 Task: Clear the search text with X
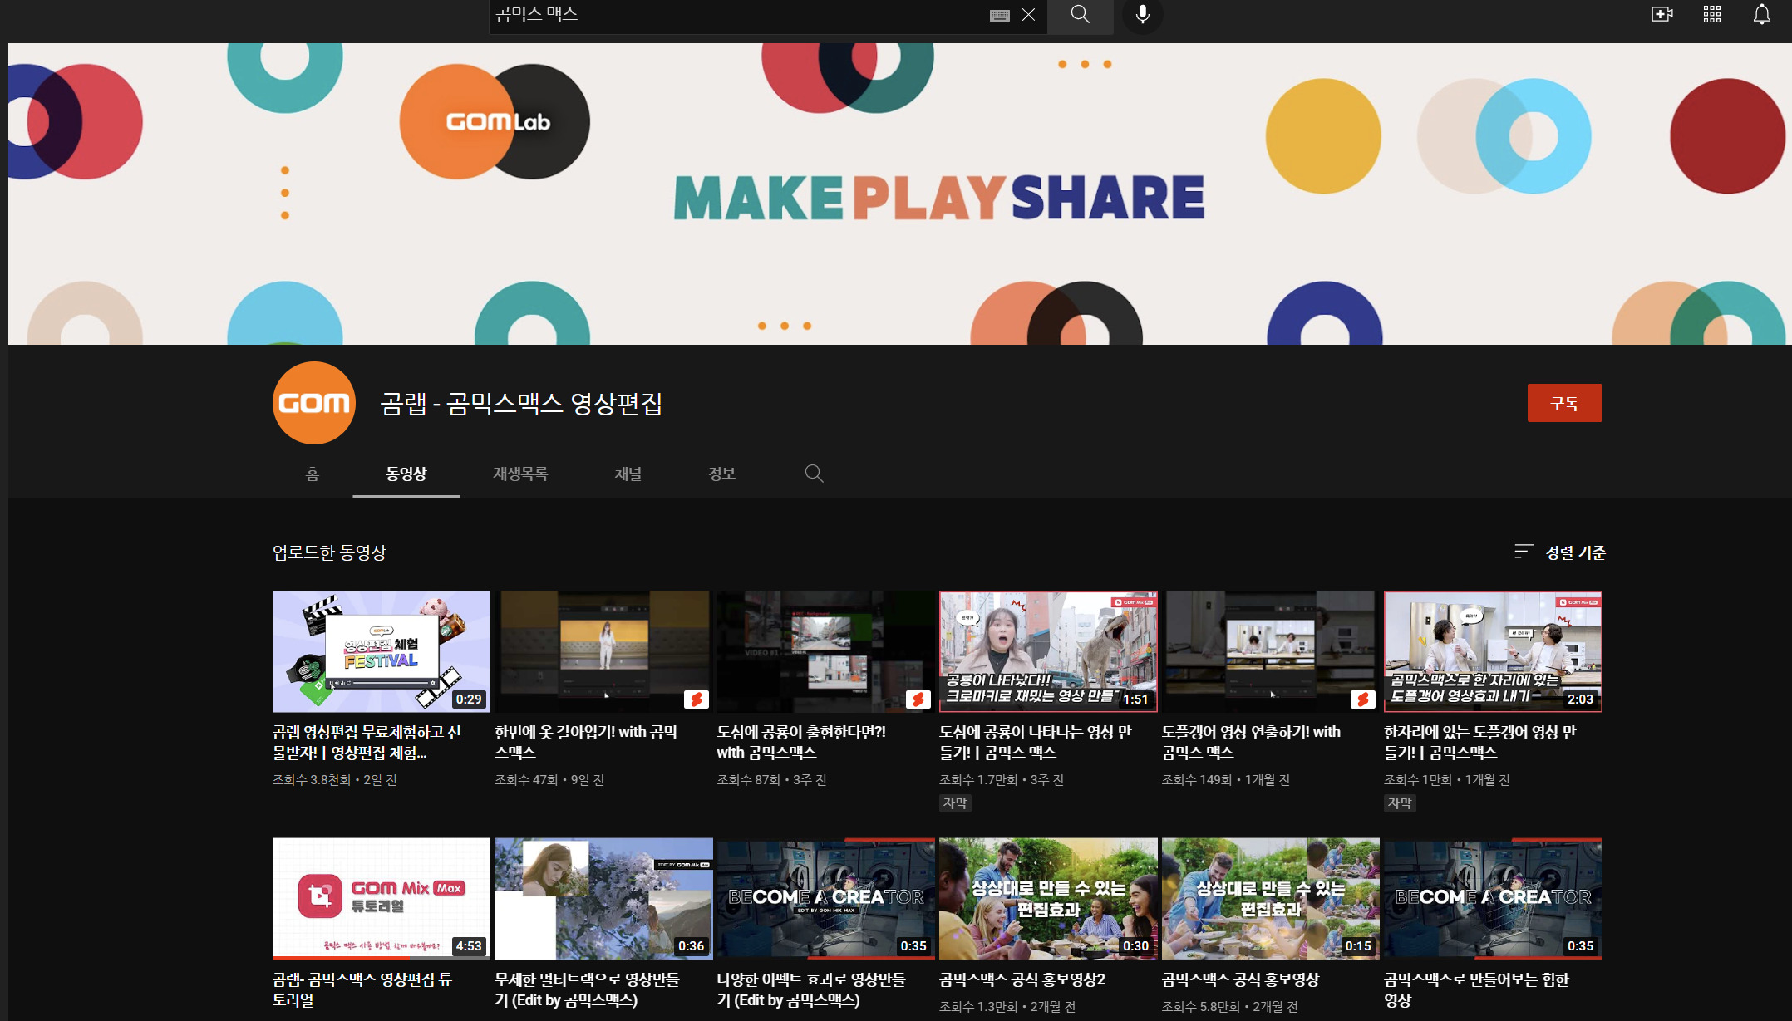[x=1028, y=15]
